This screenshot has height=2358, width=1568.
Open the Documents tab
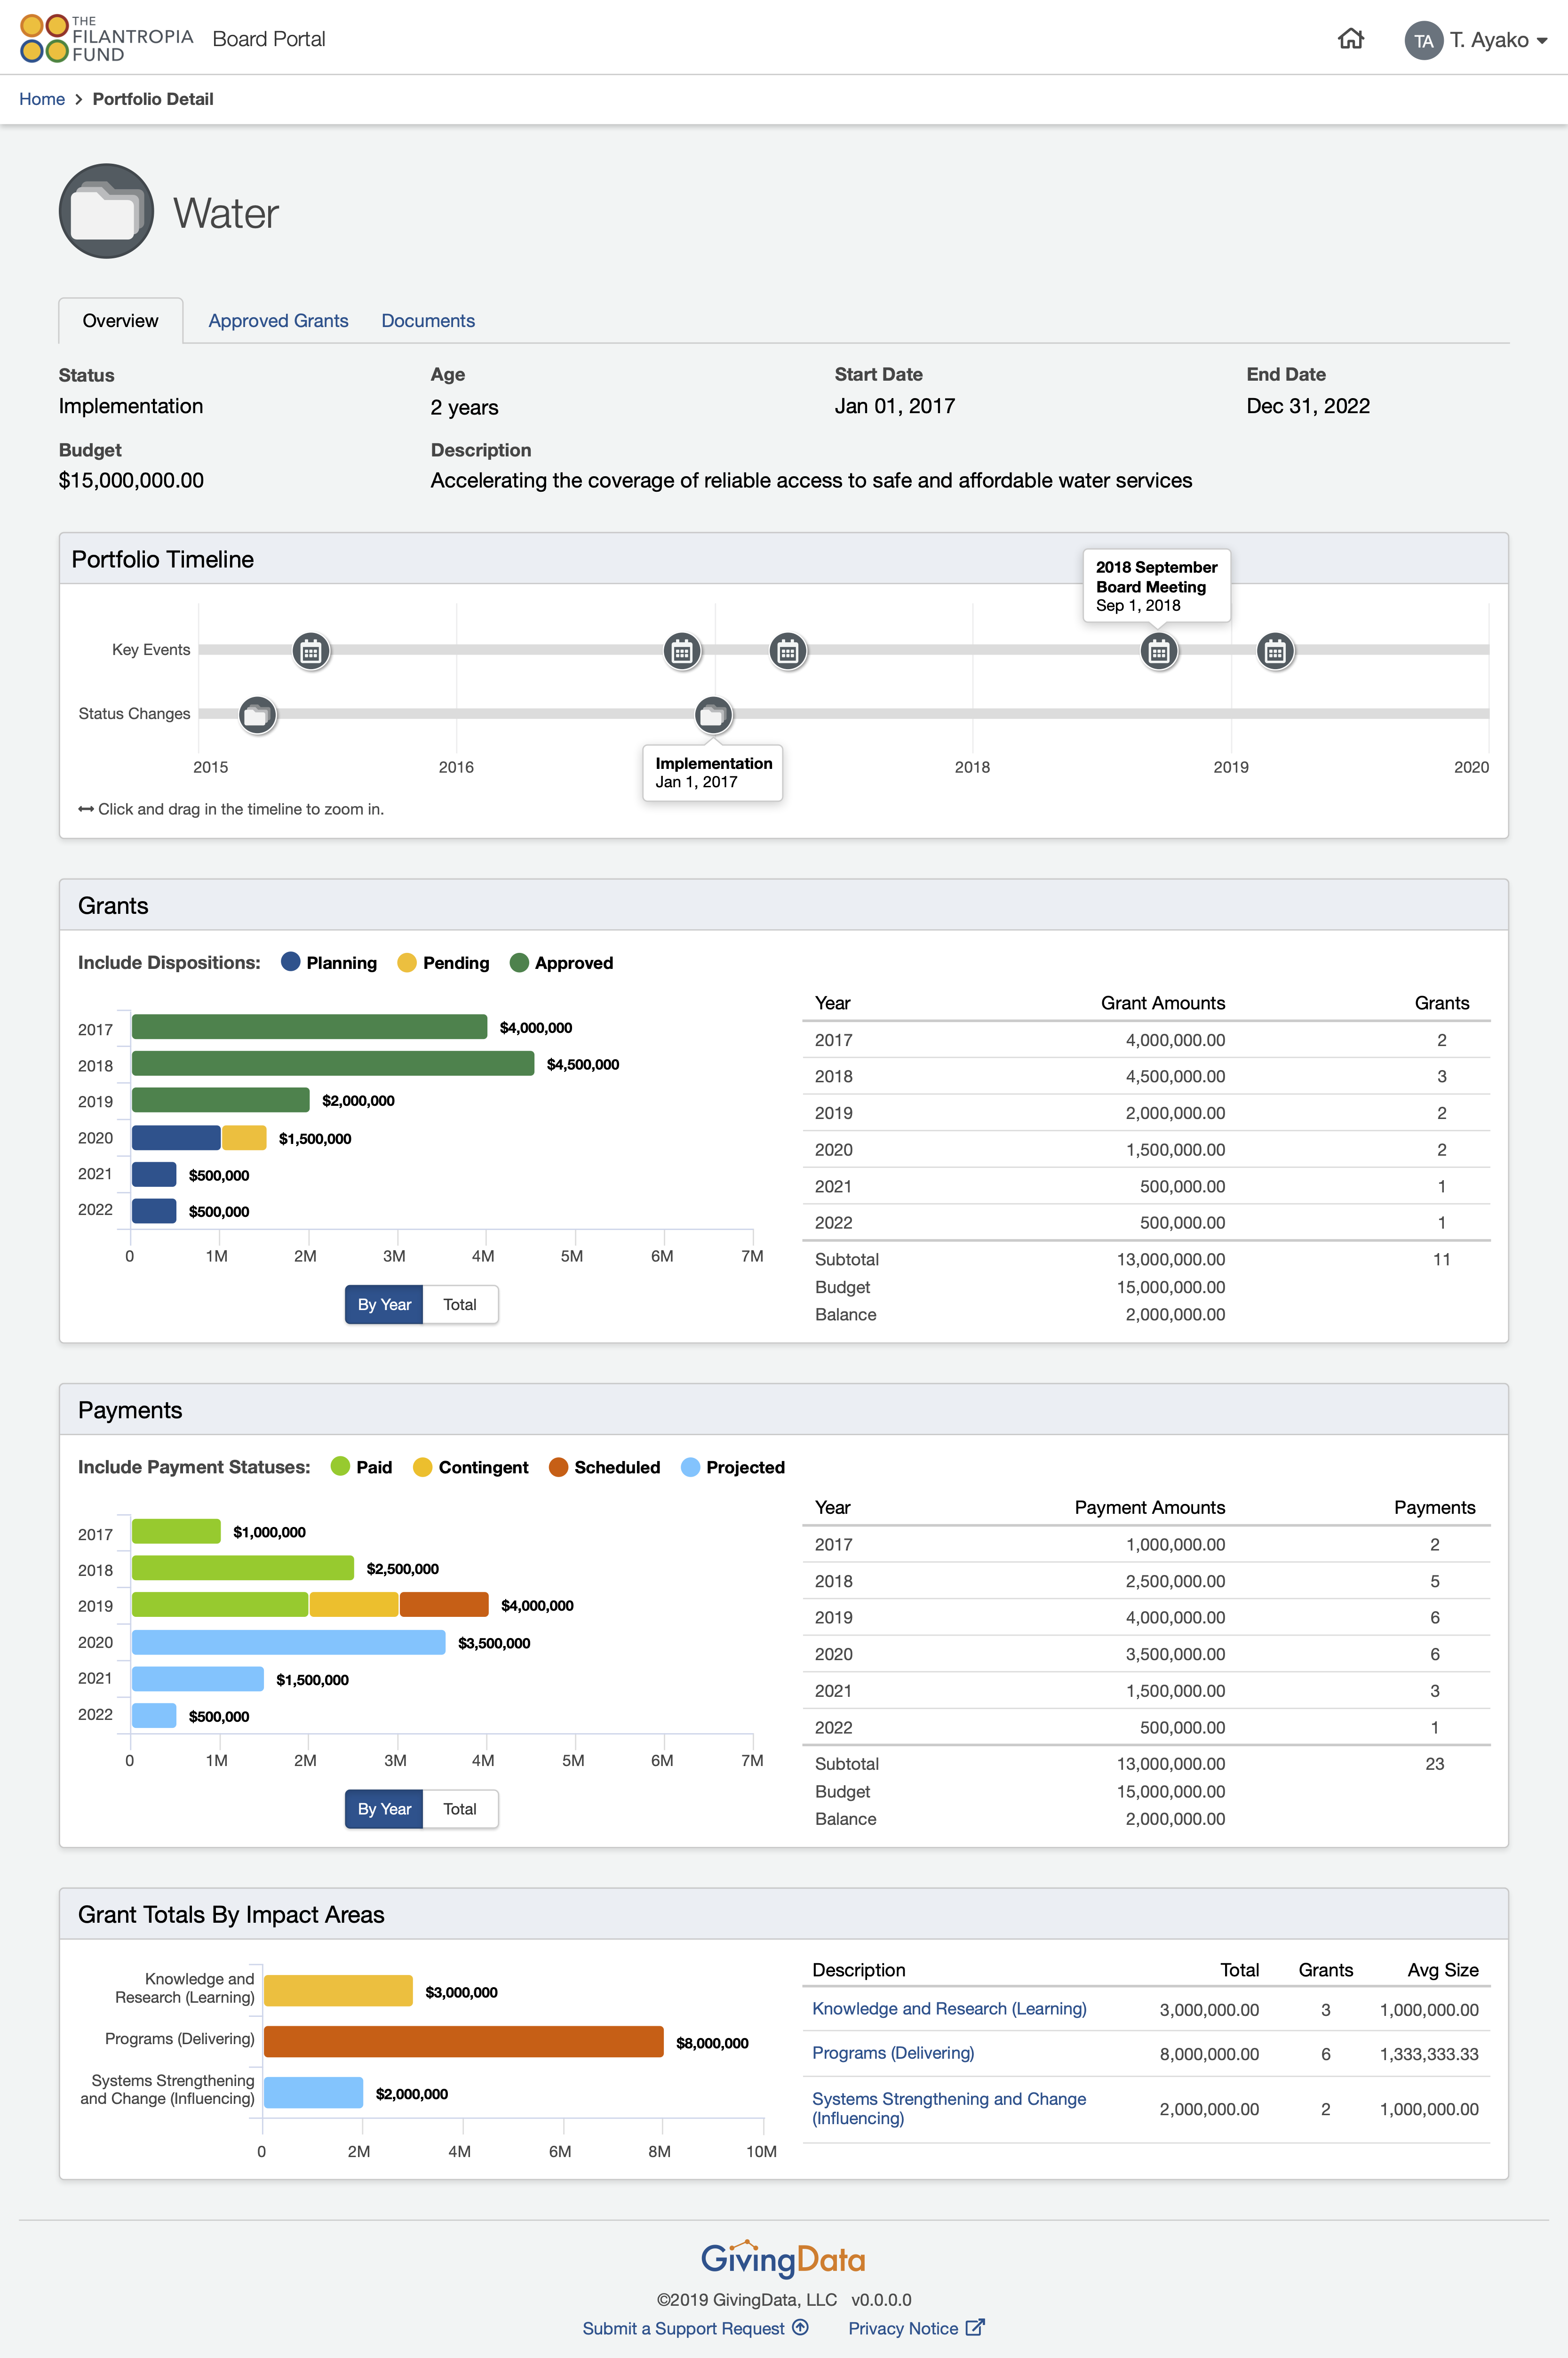pos(428,321)
